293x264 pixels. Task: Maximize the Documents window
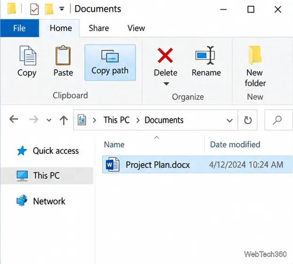(x=251, y=9)
